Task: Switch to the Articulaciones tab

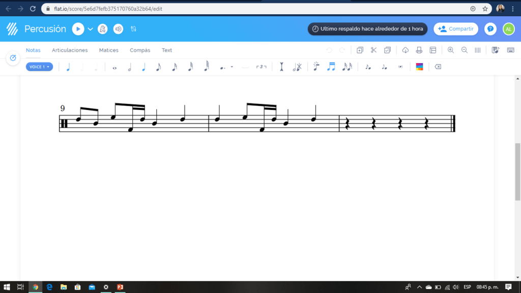Action: (x=70, y=50)
